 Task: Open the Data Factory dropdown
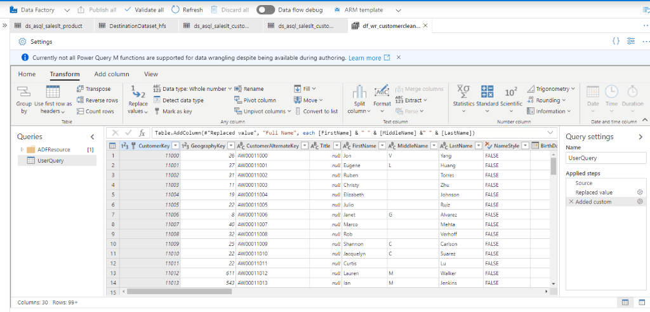67,10
